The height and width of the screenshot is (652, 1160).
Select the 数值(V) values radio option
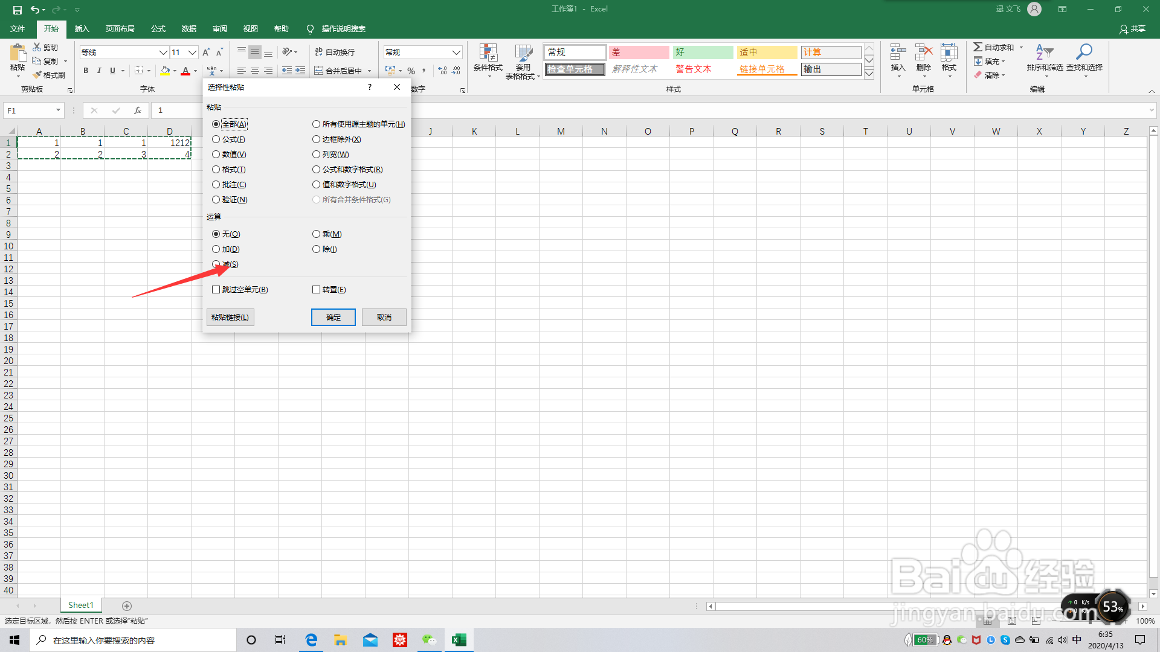point(216,155)
